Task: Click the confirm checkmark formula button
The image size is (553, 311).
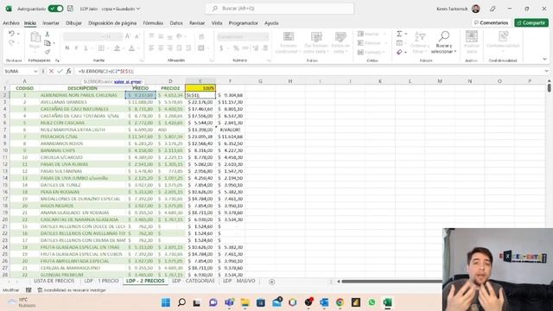Action: point(60,71)
